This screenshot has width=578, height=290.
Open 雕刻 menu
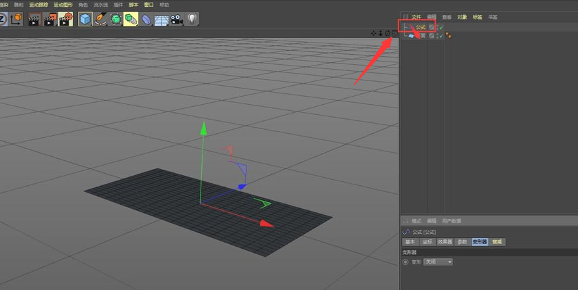[x=18, y=5]
